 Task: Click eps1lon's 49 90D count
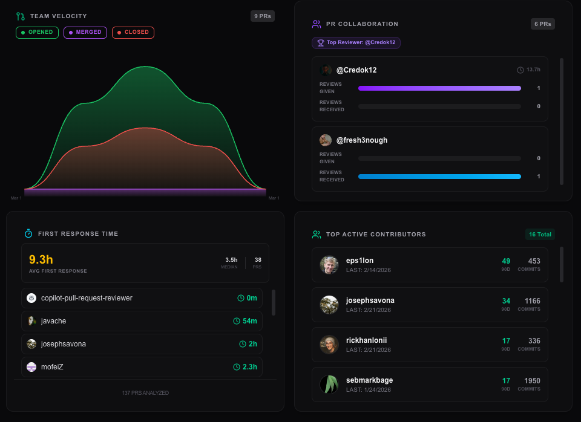[x=506, y=261]
